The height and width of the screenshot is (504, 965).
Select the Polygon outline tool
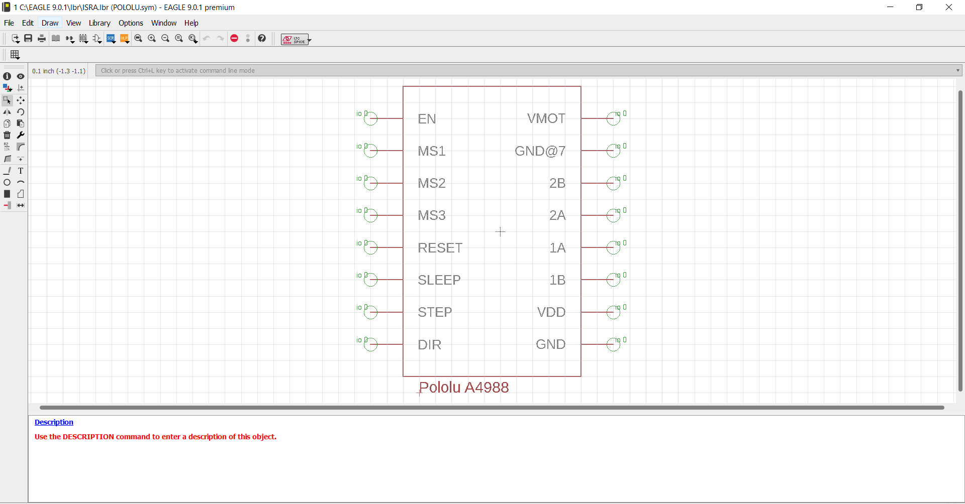tap(21, 194)
